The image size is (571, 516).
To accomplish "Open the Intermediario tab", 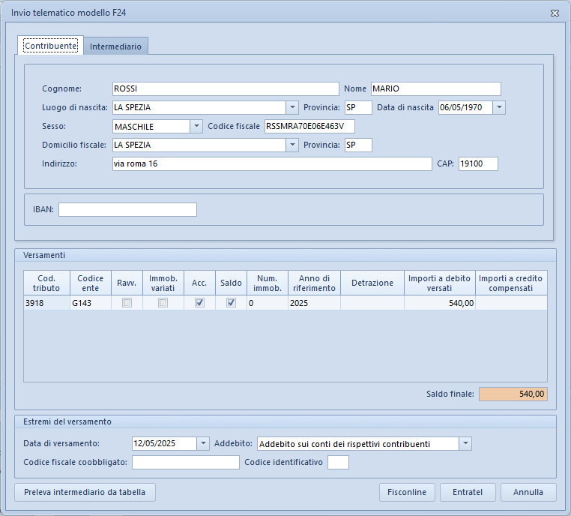I will click(x=115, y=46).
